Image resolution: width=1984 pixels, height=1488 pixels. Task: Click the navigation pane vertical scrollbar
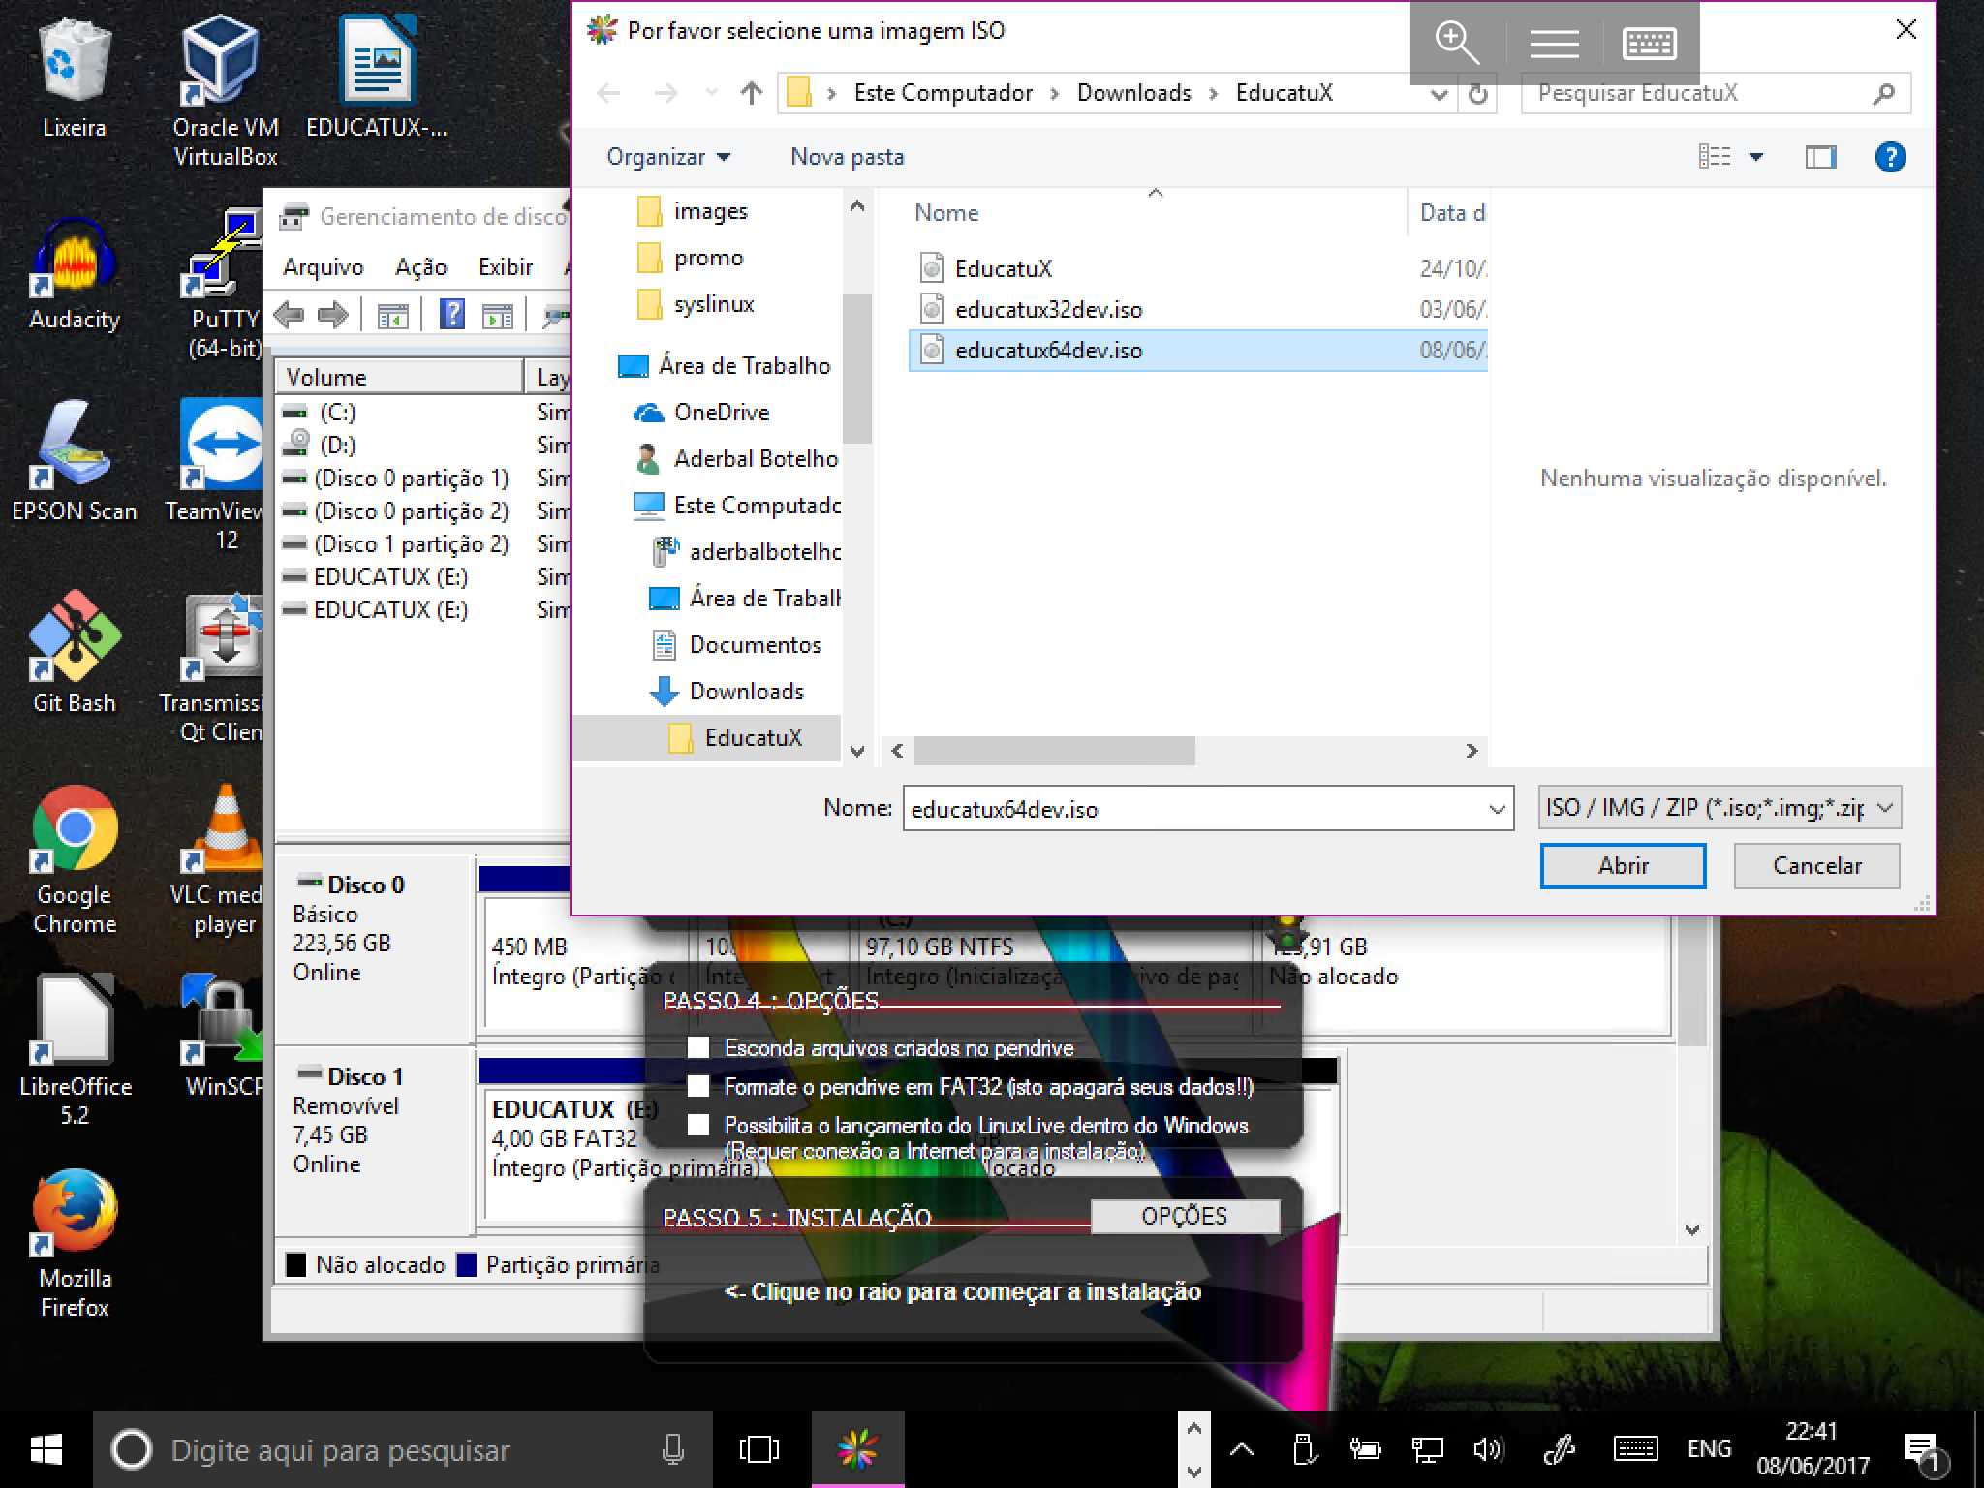856,368
